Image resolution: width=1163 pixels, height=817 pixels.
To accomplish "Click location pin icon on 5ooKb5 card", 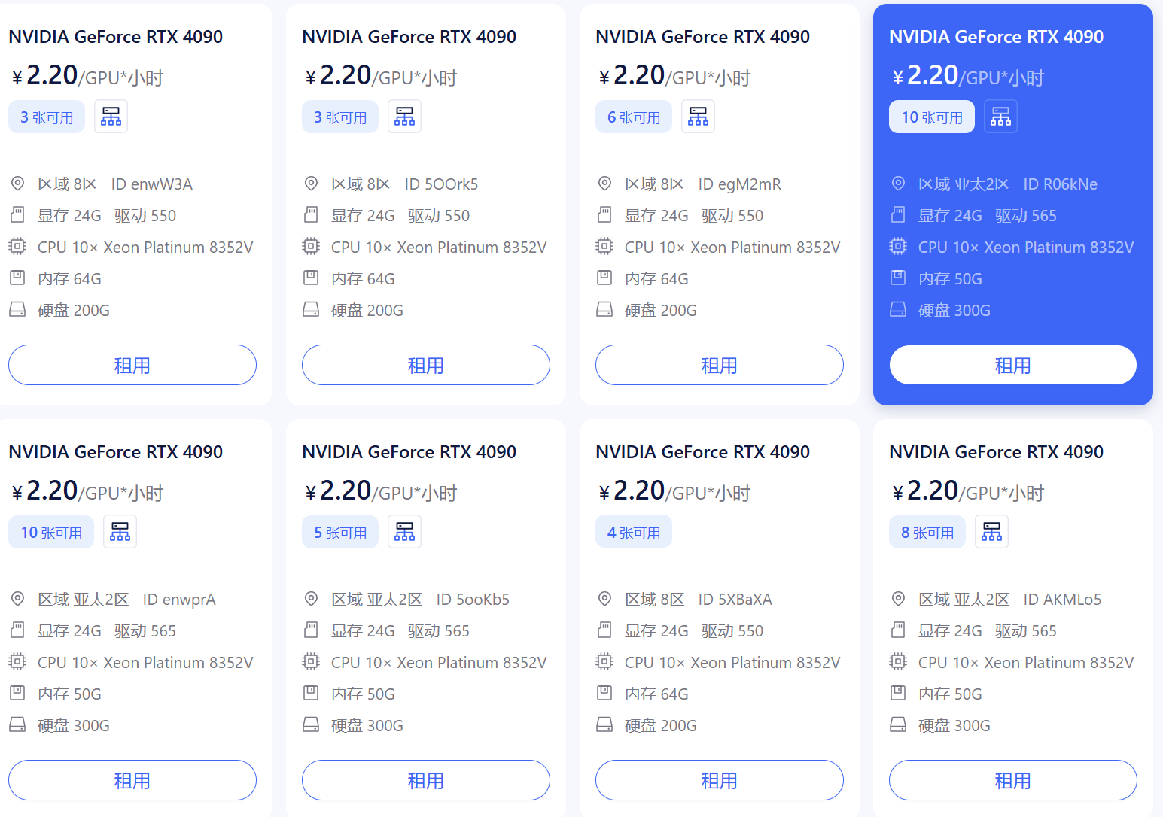I will [x=311, y=599].
